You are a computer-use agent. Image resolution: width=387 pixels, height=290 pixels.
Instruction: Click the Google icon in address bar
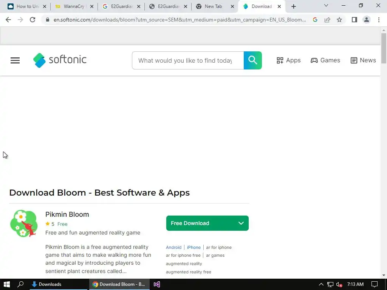(315, 20)
